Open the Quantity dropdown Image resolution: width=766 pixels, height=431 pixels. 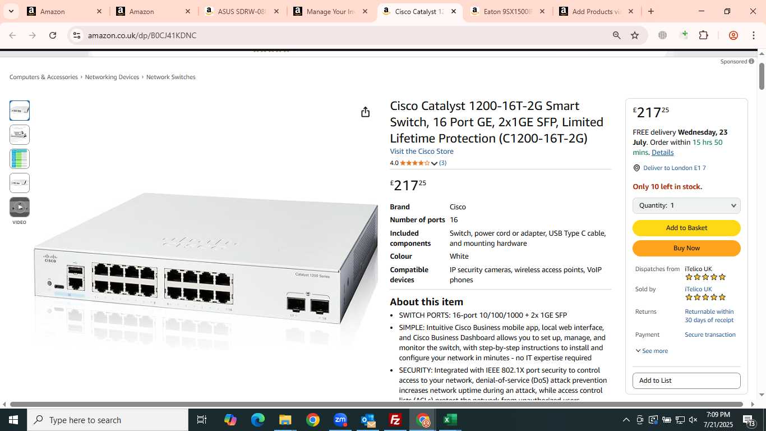686,205
